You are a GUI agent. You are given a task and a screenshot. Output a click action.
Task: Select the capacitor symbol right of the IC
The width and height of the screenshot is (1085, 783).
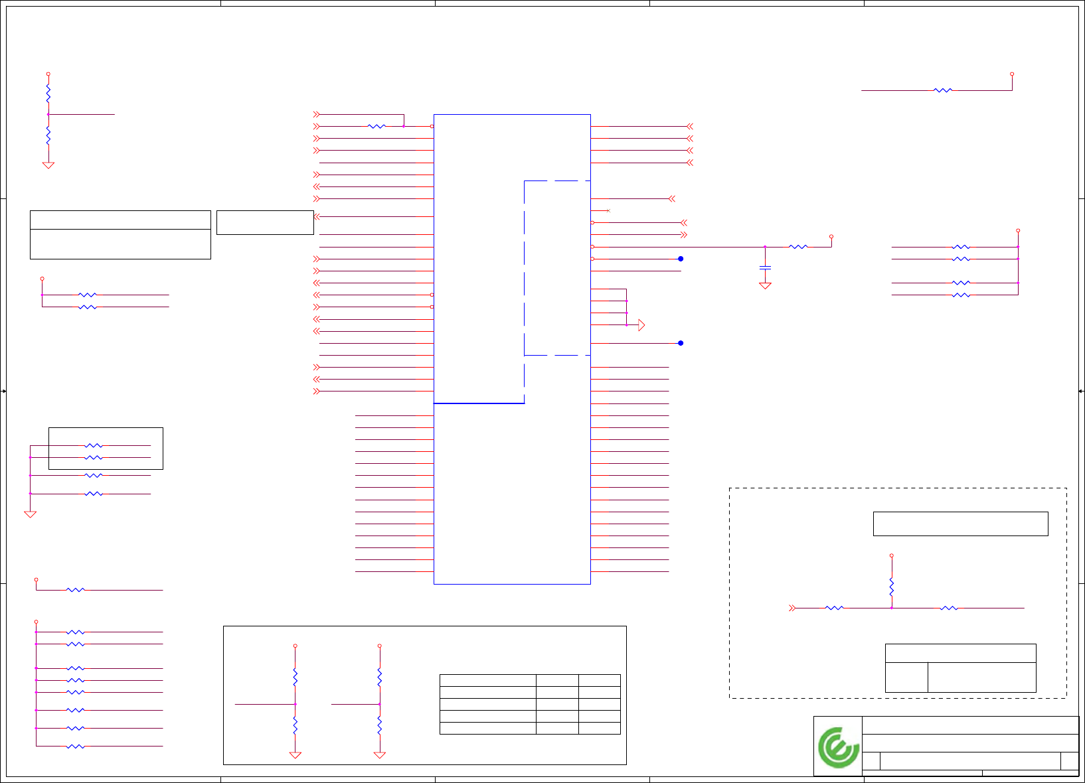coord(765,267)
